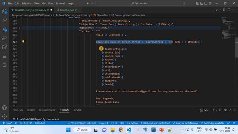
Task: Expand folded line 158 HtmlPart
Action: 20,28
